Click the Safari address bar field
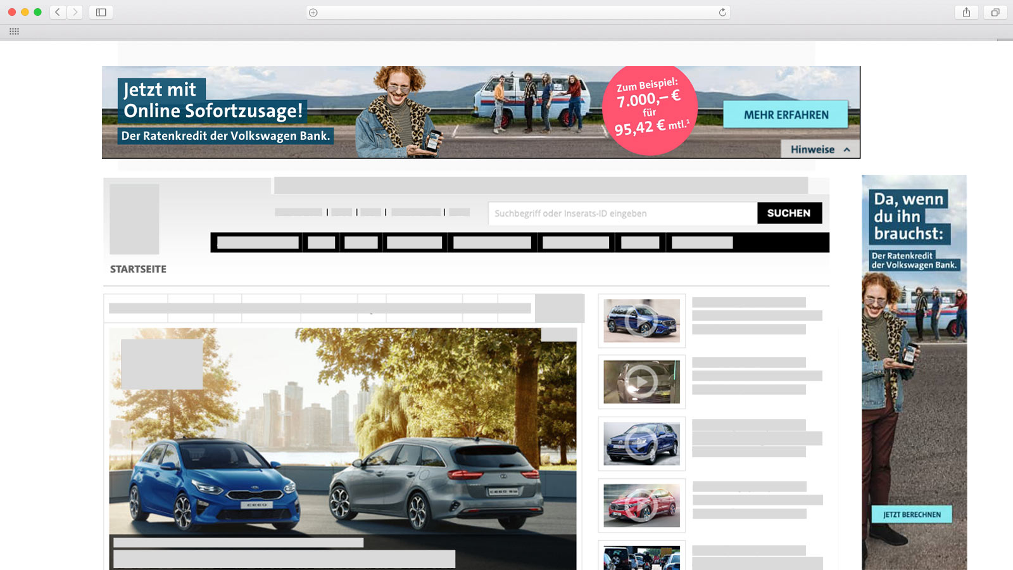The image size is (1013, 570). coord(518,13)
